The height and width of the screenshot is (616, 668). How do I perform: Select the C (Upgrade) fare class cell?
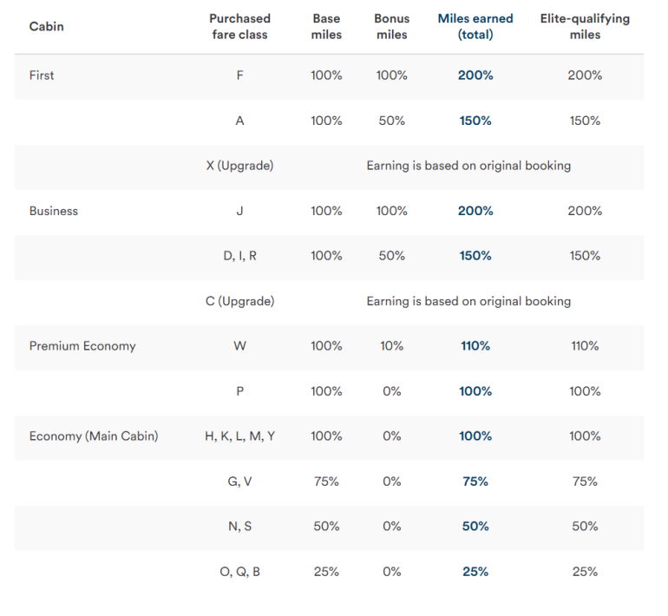(239, 301)
